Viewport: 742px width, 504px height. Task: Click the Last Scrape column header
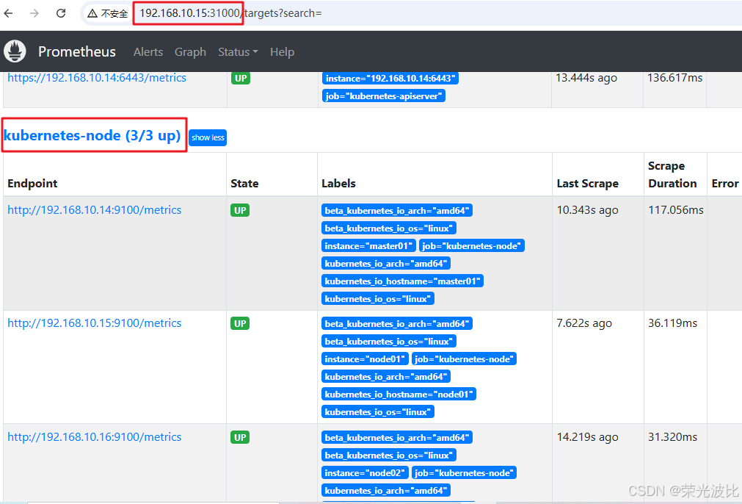pyautogui.click(x=587, y=184)
